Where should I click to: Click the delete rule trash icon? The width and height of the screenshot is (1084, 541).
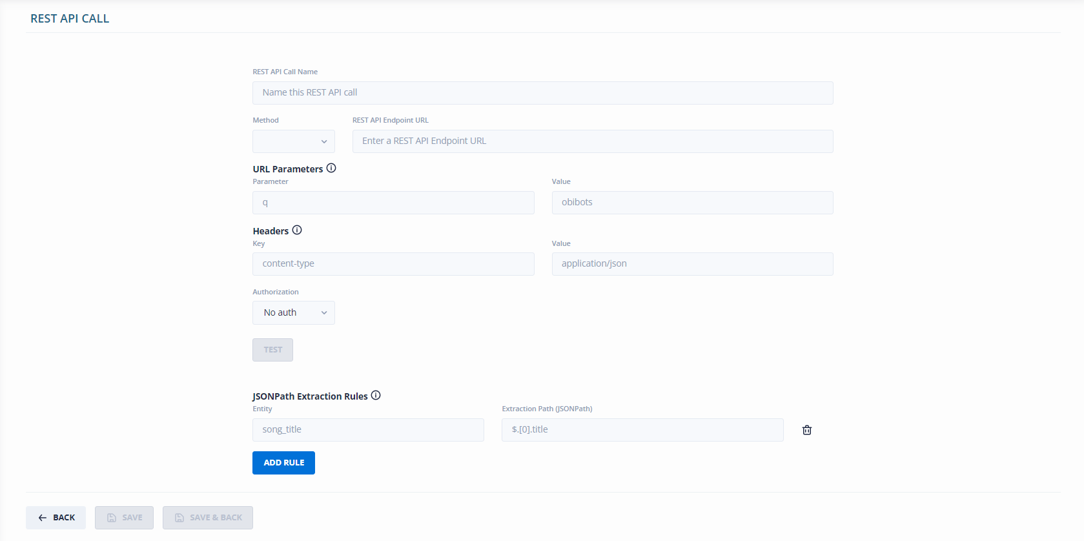pos(806,430)
